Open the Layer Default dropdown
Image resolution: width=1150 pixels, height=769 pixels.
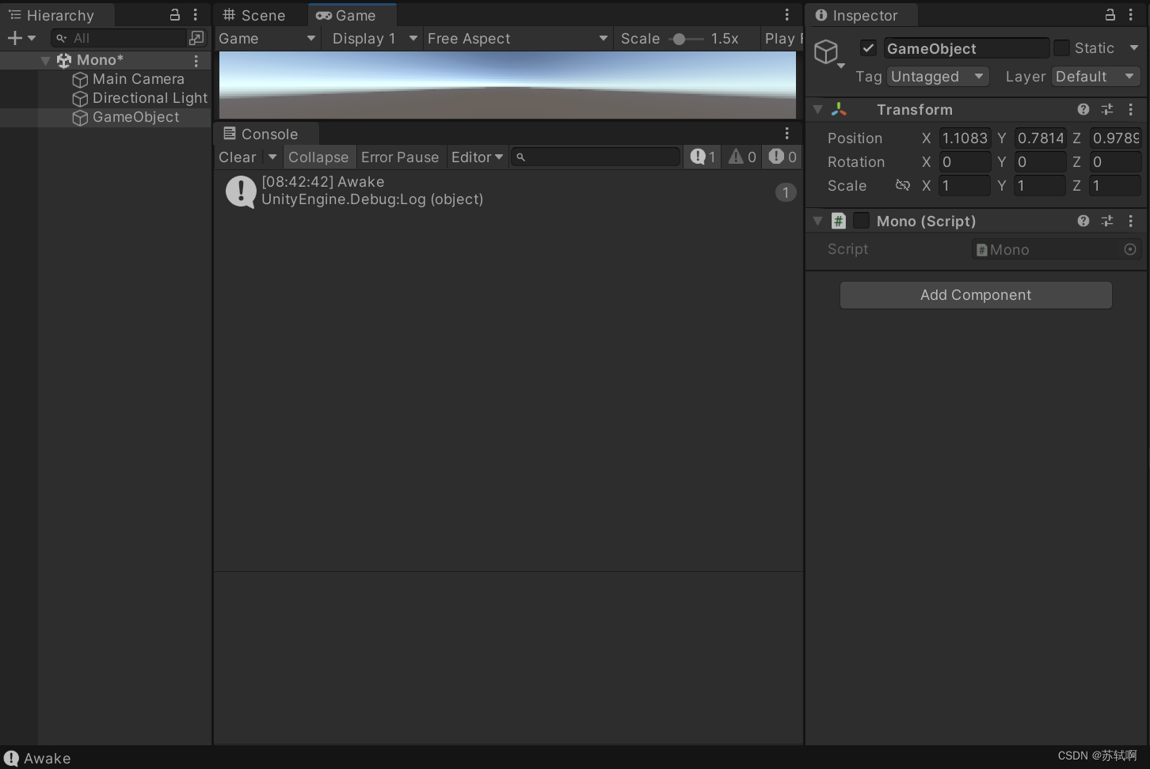[x=1095, y=76]
